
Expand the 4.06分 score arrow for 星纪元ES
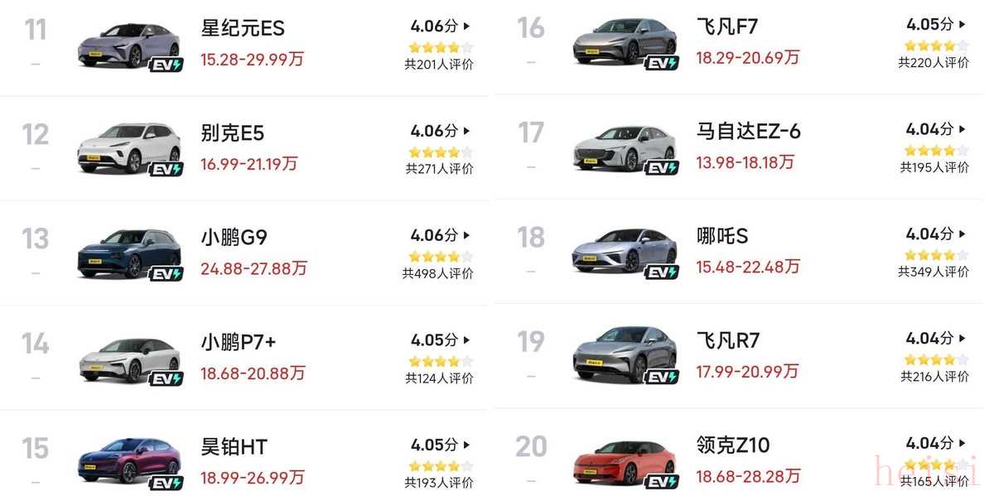467,26
